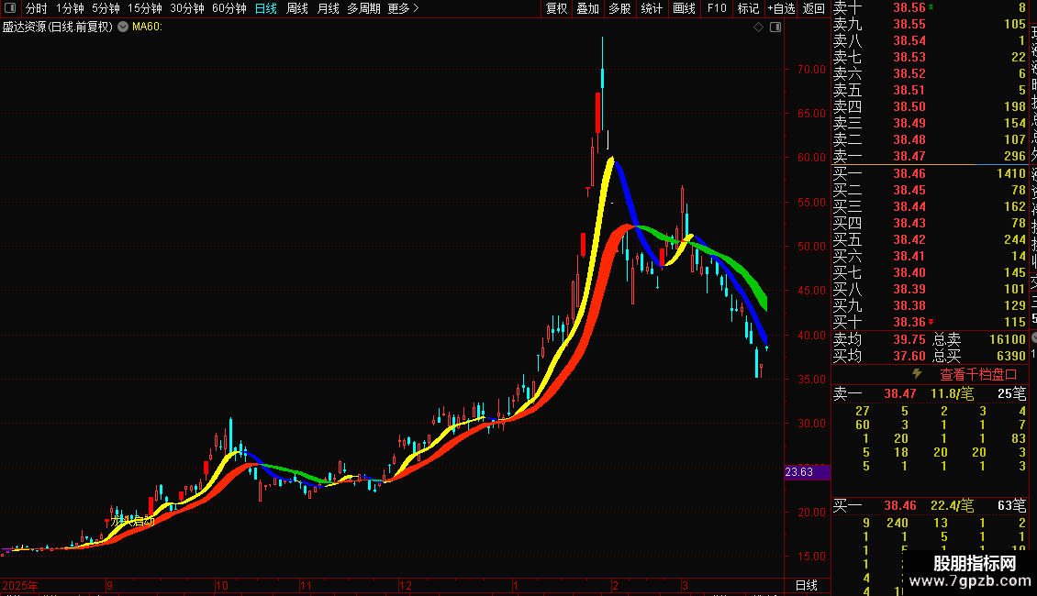Click the 2025年 label on time axis
This screenshot has width=1037, height=596.
pyautogui.click(x=20, y=585)
